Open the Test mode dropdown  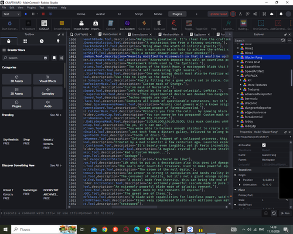tap(11, 14)
